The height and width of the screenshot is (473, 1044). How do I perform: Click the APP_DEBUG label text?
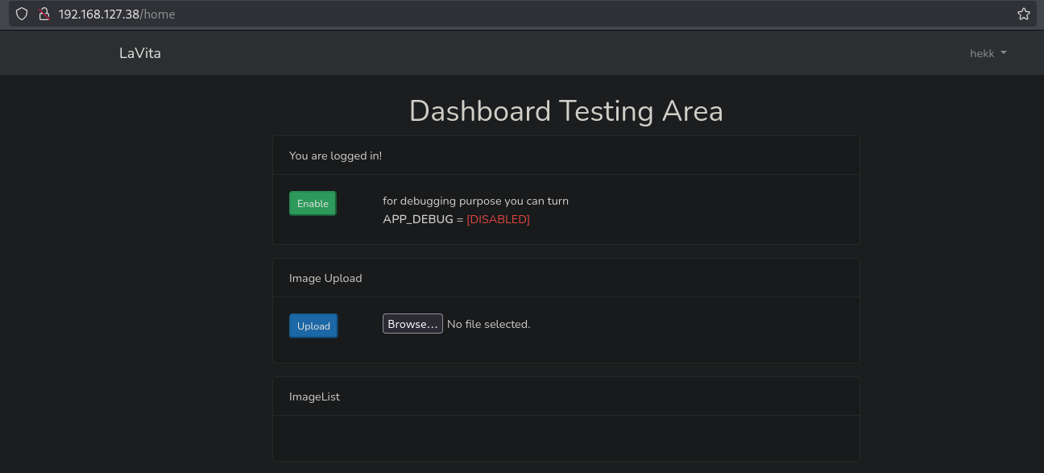coord(417,219)
